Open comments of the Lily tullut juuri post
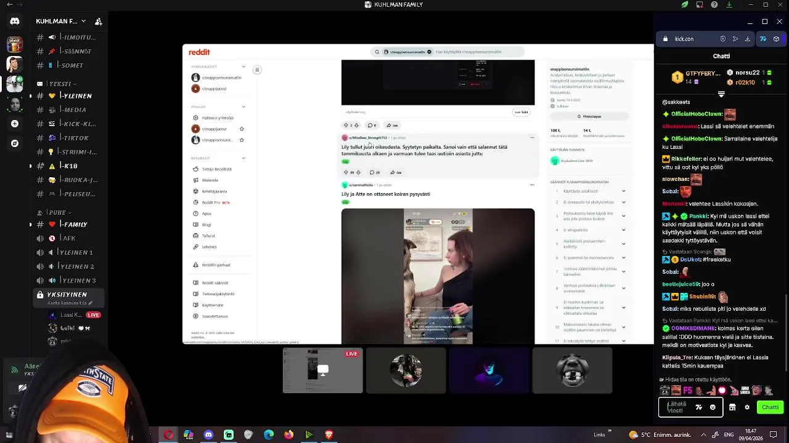The width and height of the screenshot is (789, 443). click(375, 172)
